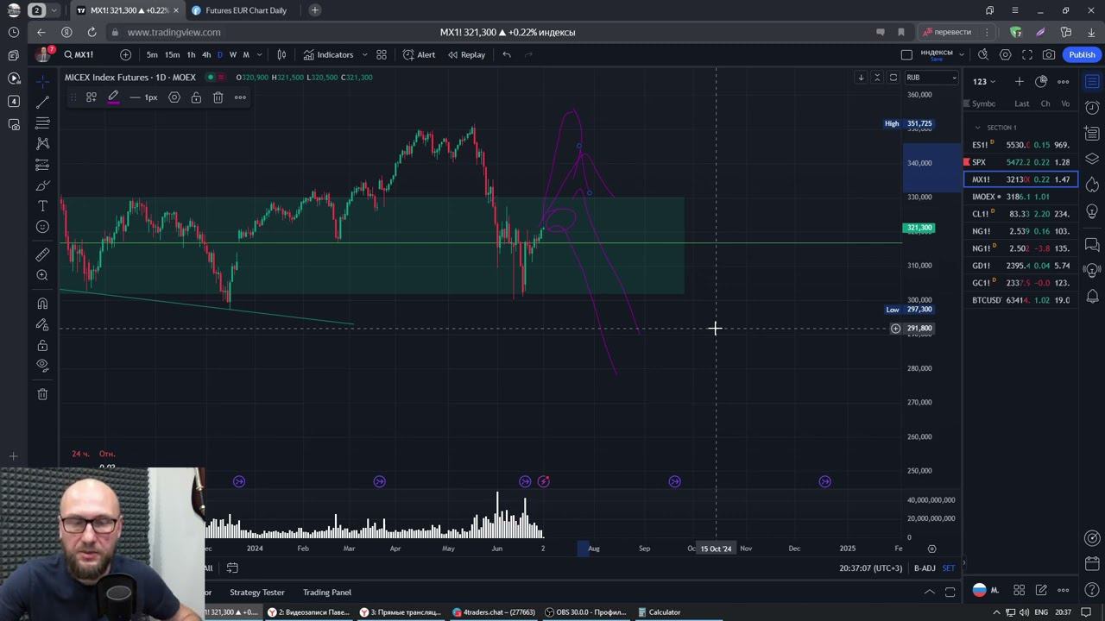
Task: Open symbol search MX1!
Action: (79, 54)
